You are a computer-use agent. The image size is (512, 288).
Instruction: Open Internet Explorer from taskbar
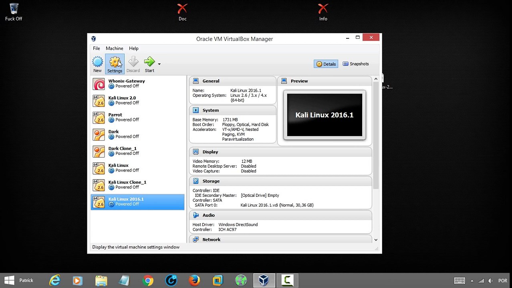pyautogui.click(x=55, y=280)
